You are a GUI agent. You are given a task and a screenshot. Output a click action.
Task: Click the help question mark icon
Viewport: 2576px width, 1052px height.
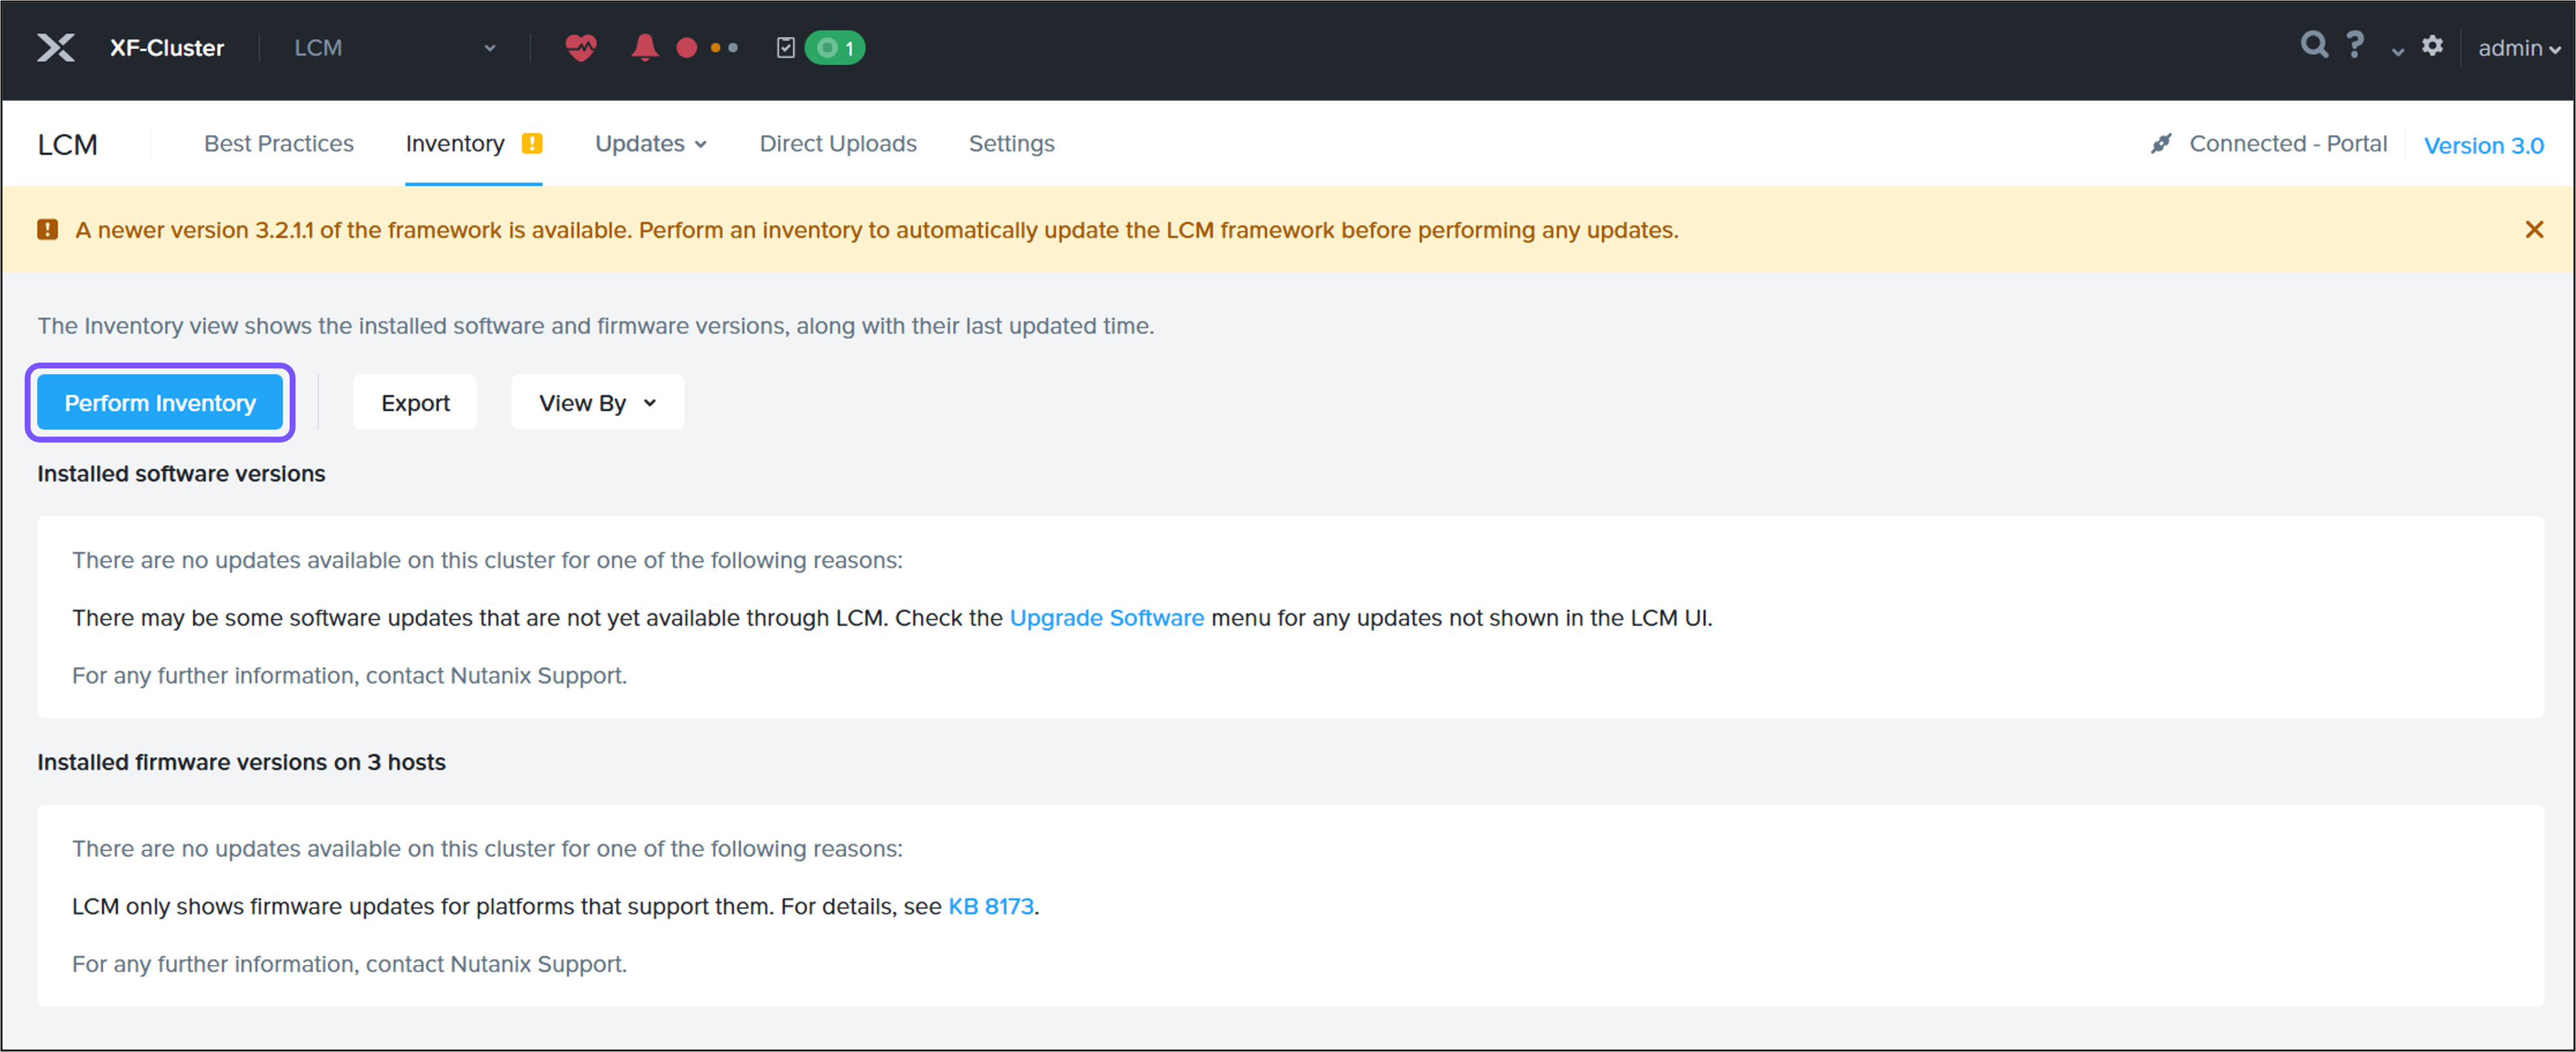(2355, 46)
